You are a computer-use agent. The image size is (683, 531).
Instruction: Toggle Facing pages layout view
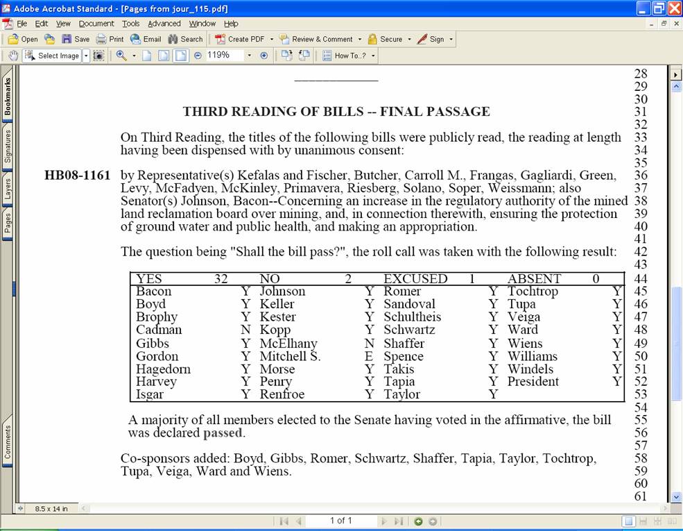pos(672,521)
